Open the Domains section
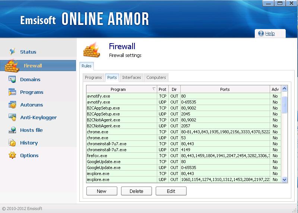298x213 pixels. [30, 79]
